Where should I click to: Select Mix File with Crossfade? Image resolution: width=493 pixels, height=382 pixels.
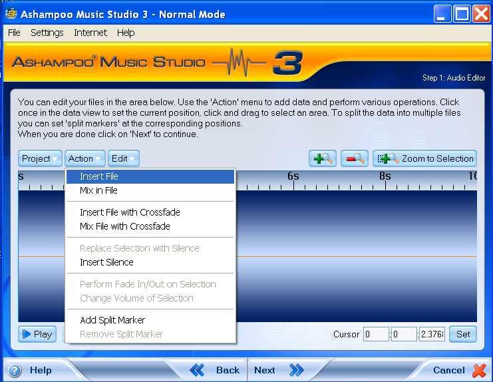coord(125,226)
